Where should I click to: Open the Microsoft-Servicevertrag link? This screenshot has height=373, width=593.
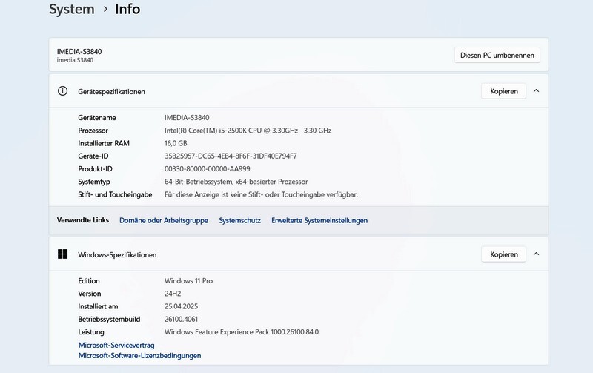click(116, 345)
